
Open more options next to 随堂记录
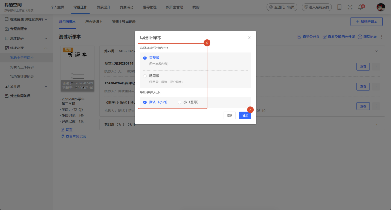pyautogui.click(x=382, y=37)
